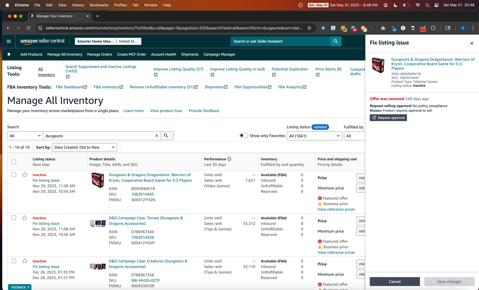Click the Request approval button

pyautogui.click(x=388, y=118)
